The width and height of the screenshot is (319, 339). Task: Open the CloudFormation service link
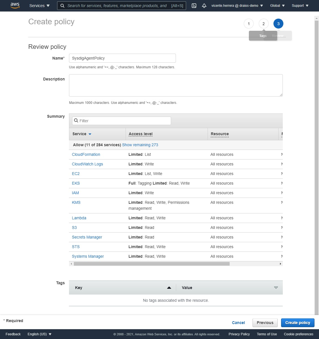(x=86, y=154)
